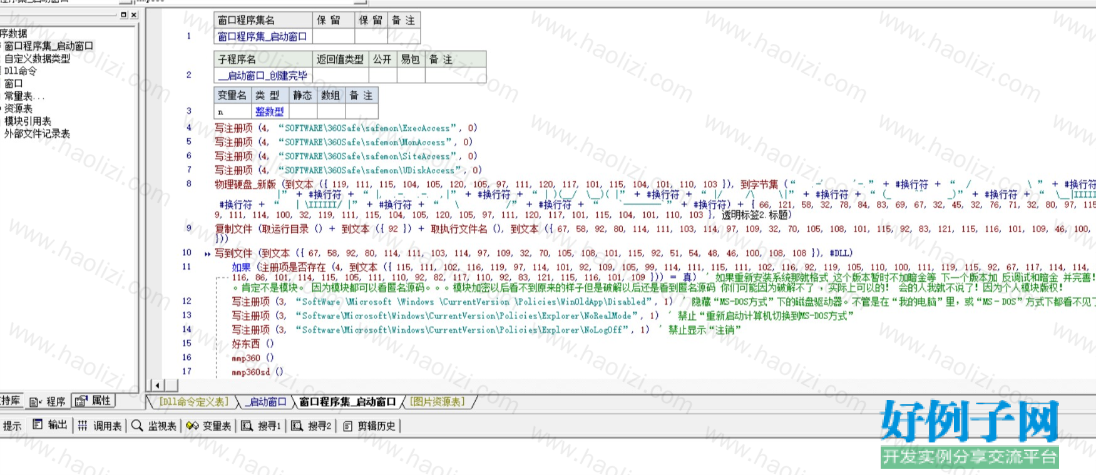Switch to the [Dll命令定义表] editor tab
The image size is (1096, 475).
point(193,402)
